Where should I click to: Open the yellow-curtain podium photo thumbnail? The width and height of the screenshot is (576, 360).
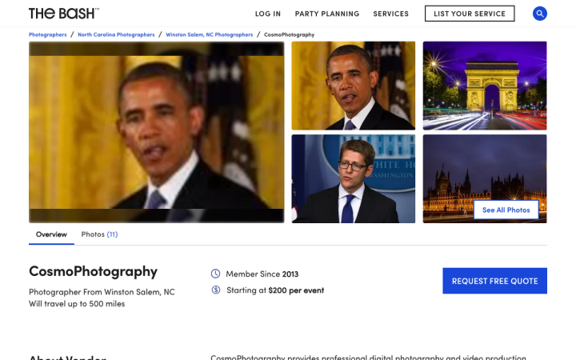point(354,86)
